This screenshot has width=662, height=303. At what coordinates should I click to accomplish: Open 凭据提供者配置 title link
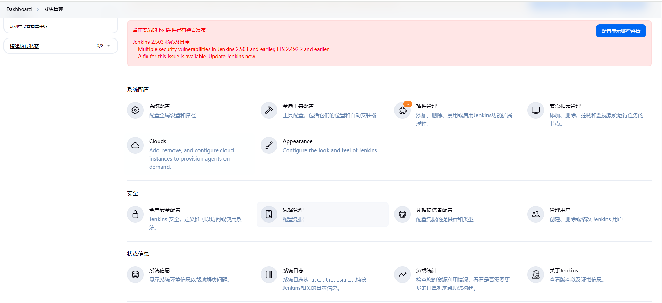(x=434, y=210)
